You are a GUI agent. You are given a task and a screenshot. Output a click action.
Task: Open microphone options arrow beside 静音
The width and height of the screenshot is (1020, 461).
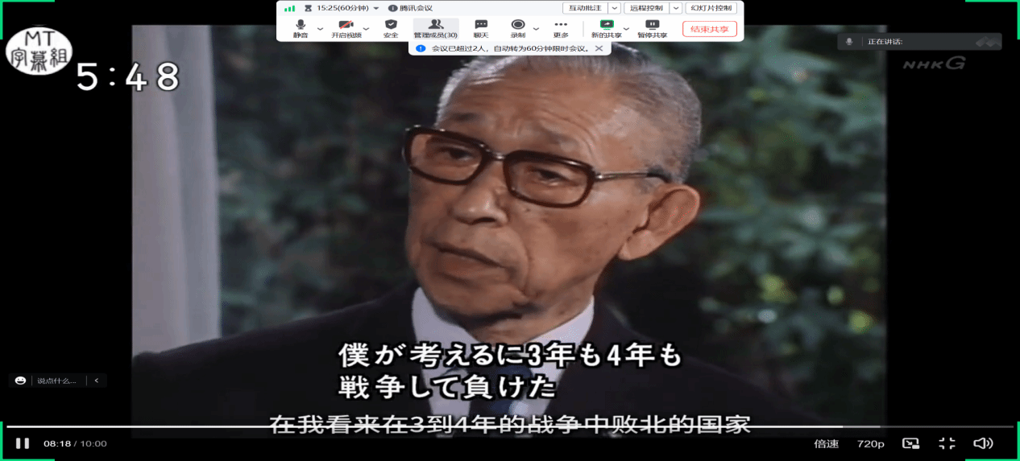[x=320, y=28]
